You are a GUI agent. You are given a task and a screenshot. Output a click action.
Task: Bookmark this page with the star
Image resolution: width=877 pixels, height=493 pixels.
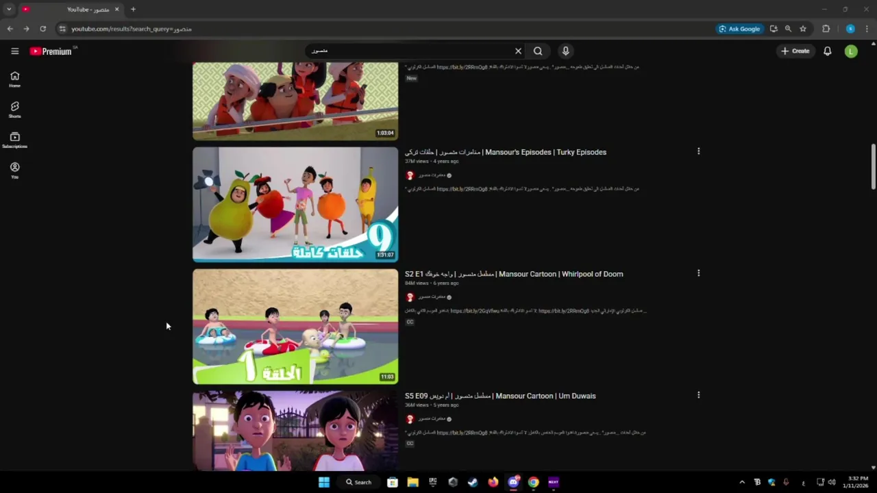click(803, 29)
